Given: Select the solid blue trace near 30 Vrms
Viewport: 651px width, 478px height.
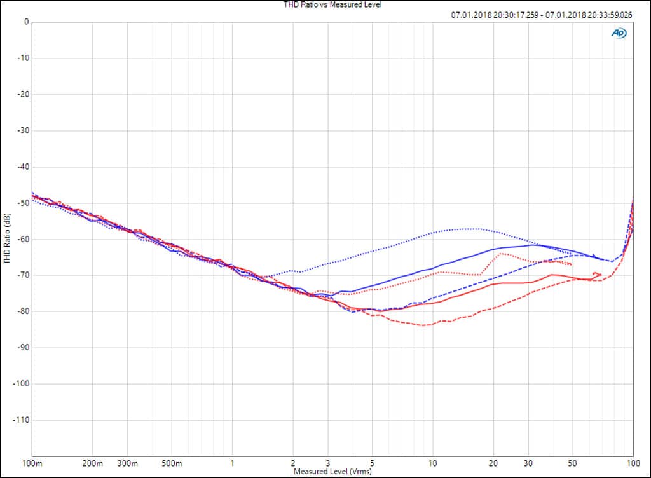Looking at the screenshot, I should pos(528,245).
